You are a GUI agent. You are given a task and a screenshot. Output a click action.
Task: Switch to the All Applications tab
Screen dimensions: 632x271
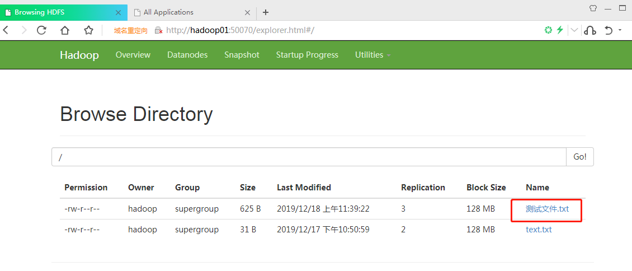pyautogui.click(x=192, y=12)
